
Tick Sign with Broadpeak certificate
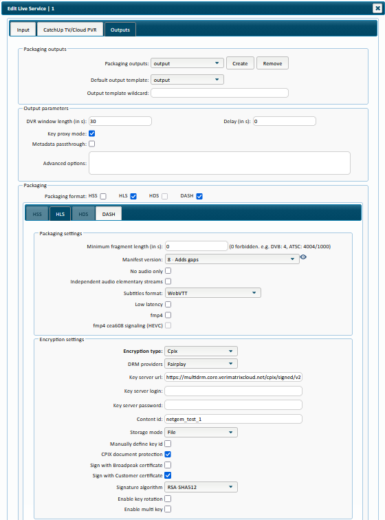click(168, 465)
